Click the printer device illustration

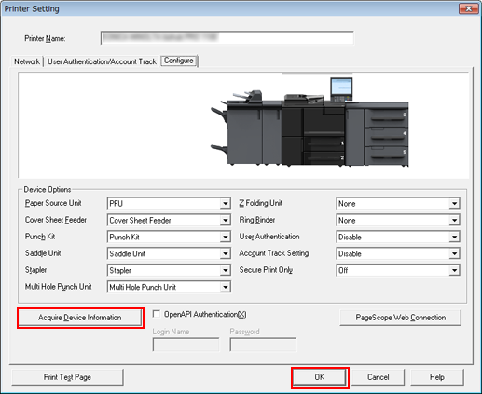point(310,122)
